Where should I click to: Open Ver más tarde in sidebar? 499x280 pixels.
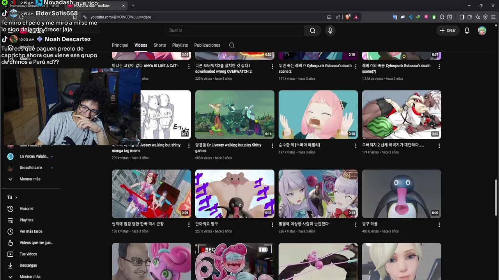30,231
